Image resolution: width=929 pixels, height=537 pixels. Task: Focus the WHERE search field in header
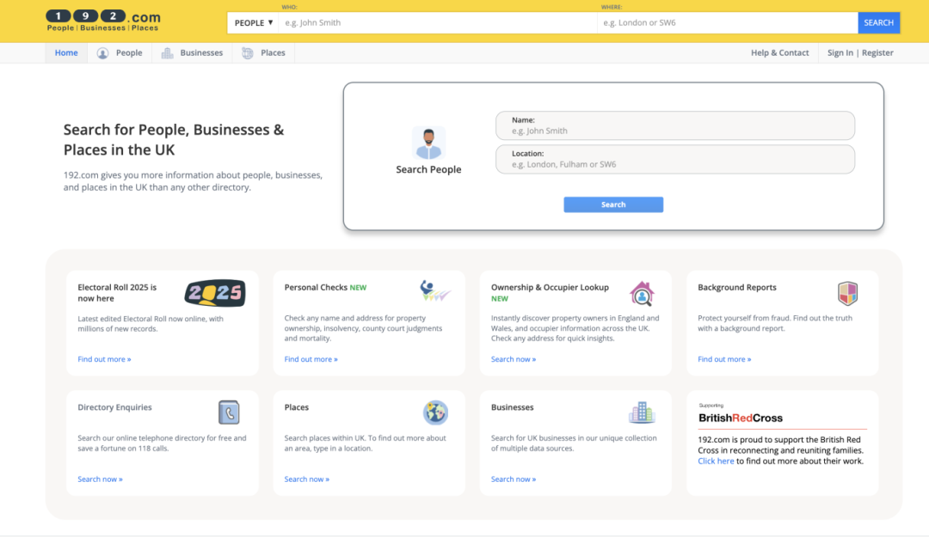pyautogui.click(x=728, y=23)
